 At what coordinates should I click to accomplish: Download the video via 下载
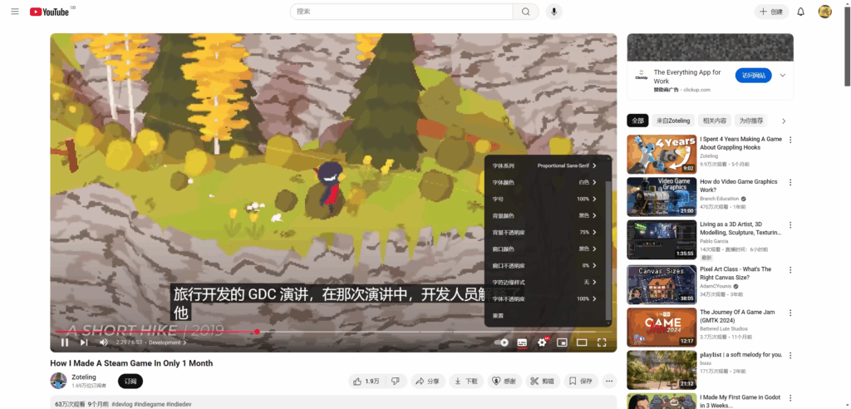click(x=466, y=382)
